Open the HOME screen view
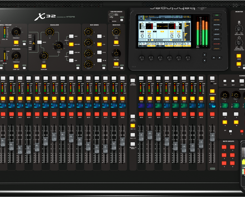245x197 pixels. (216, 15)
